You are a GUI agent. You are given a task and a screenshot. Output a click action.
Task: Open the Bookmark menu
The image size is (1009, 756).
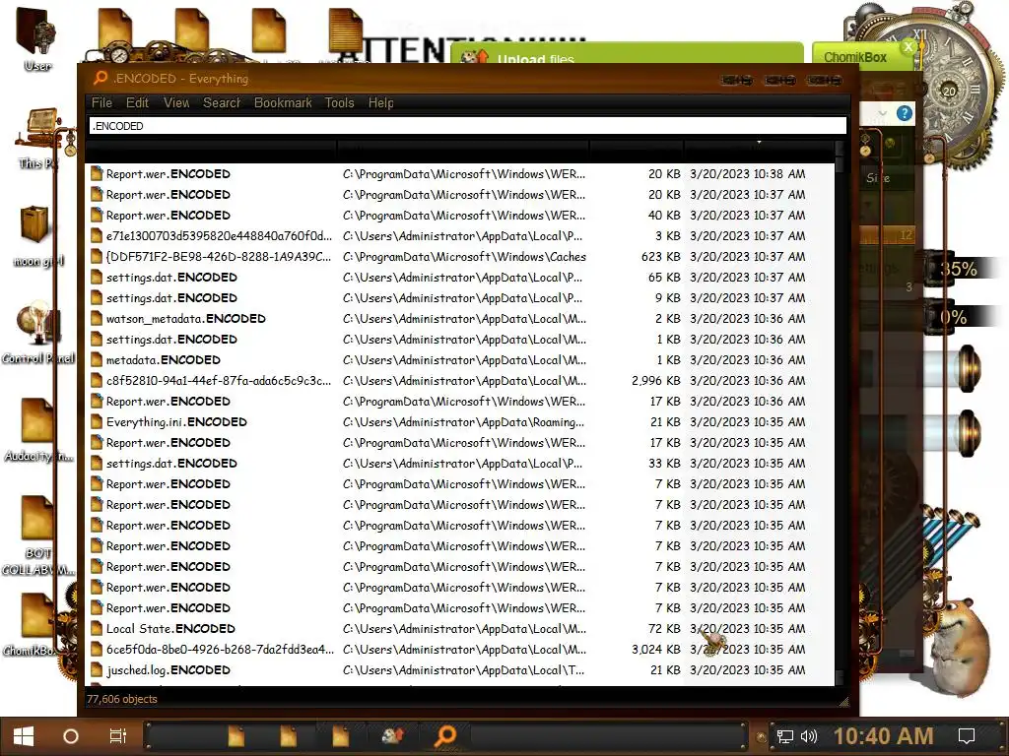point(283,102)
